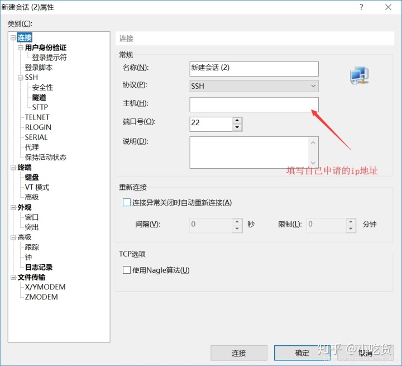Select the SSH tree item
The height and width of the screenshot is (366, 402).
tap(31, 77)
